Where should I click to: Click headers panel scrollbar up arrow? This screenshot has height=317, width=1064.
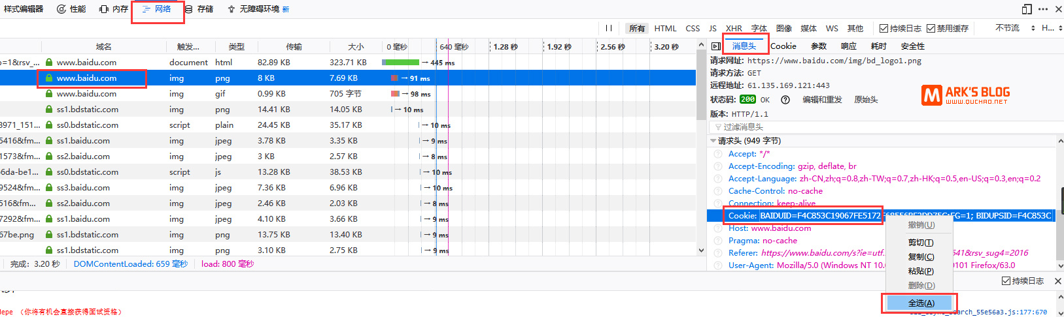pos(1059,141)
